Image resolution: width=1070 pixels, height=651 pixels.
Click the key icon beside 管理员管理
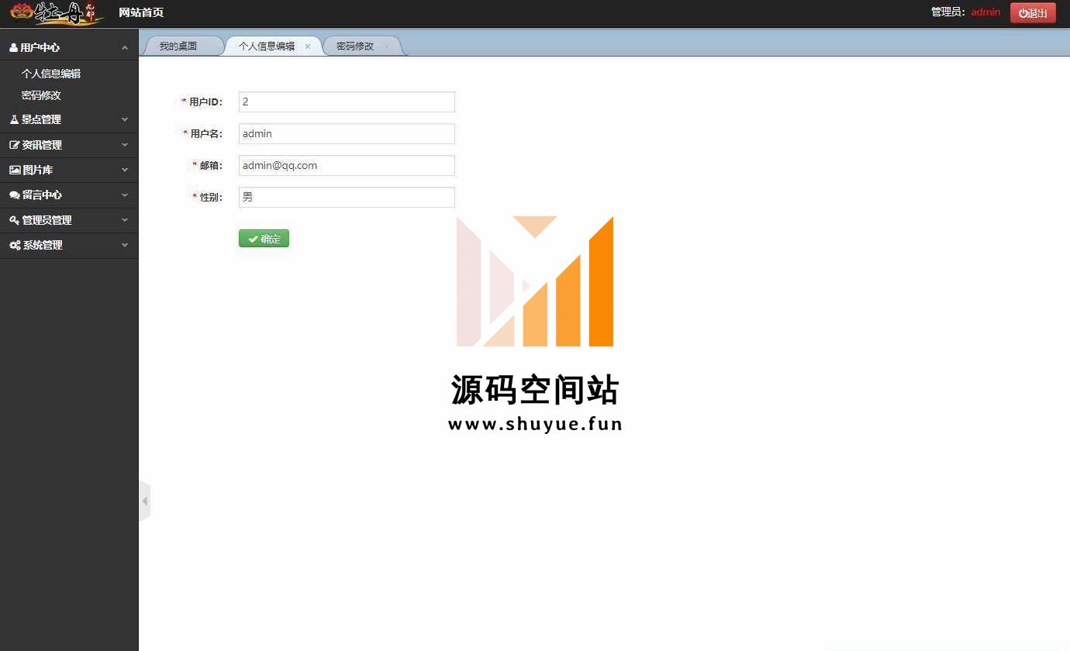coord(14,220)
